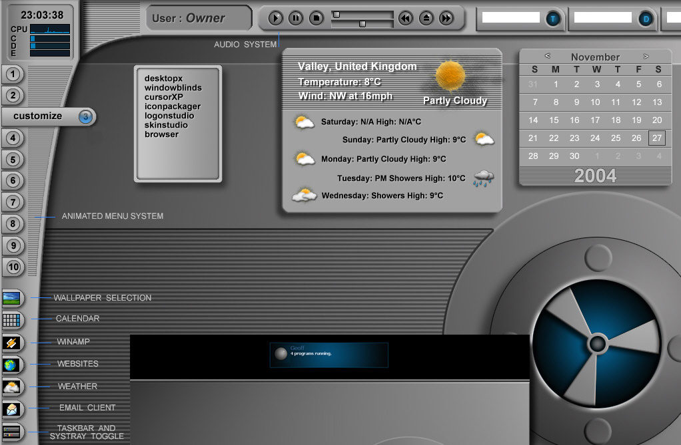This screenshot has width=681, height=445.
Task: Select numbered menu item 10
Action: tap(13, 268)
